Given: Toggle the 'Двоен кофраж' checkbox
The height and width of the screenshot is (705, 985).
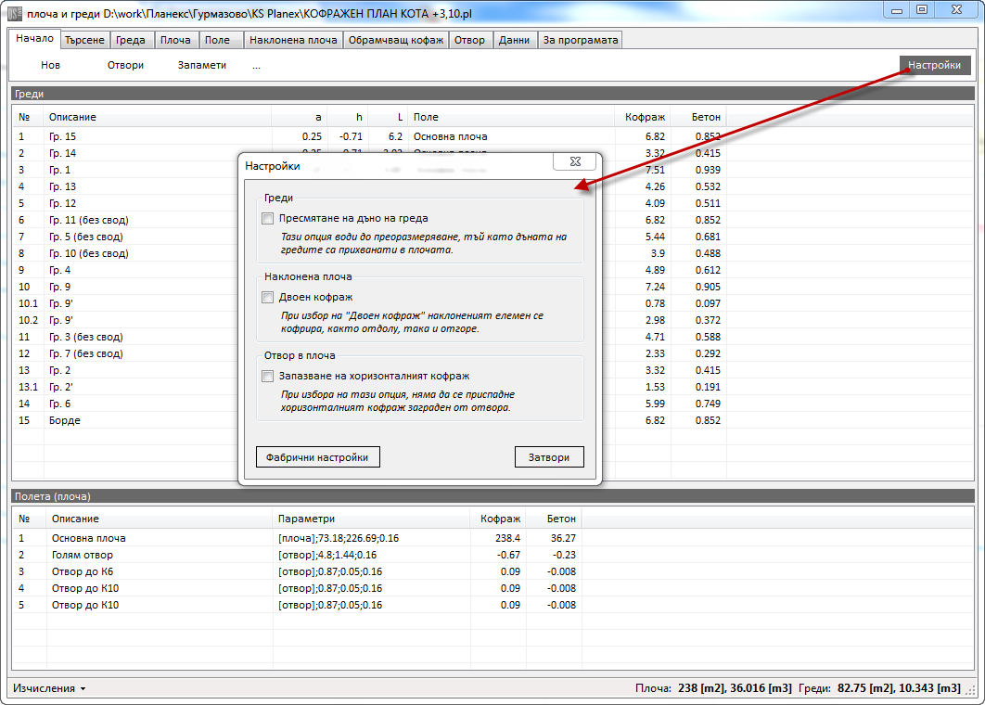Looking at the screenshot, I should (268, 298).
